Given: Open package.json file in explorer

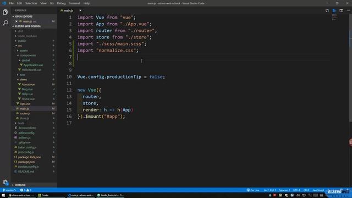Looking at the screenshot, I should coord(26,162).
